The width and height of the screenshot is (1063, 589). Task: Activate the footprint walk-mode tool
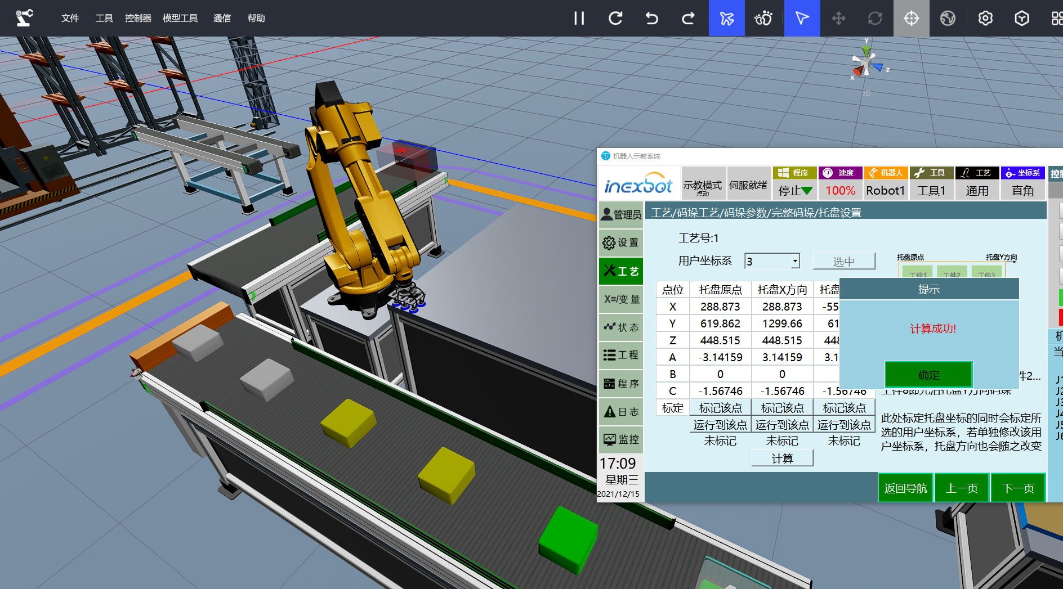(763, 18)
